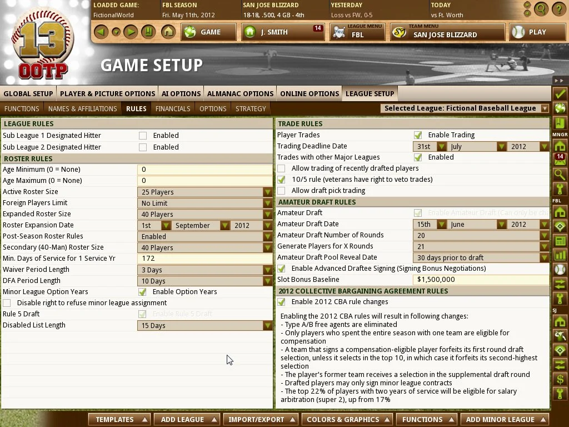Toggle Allow draft pick trading checkbox

281,191
